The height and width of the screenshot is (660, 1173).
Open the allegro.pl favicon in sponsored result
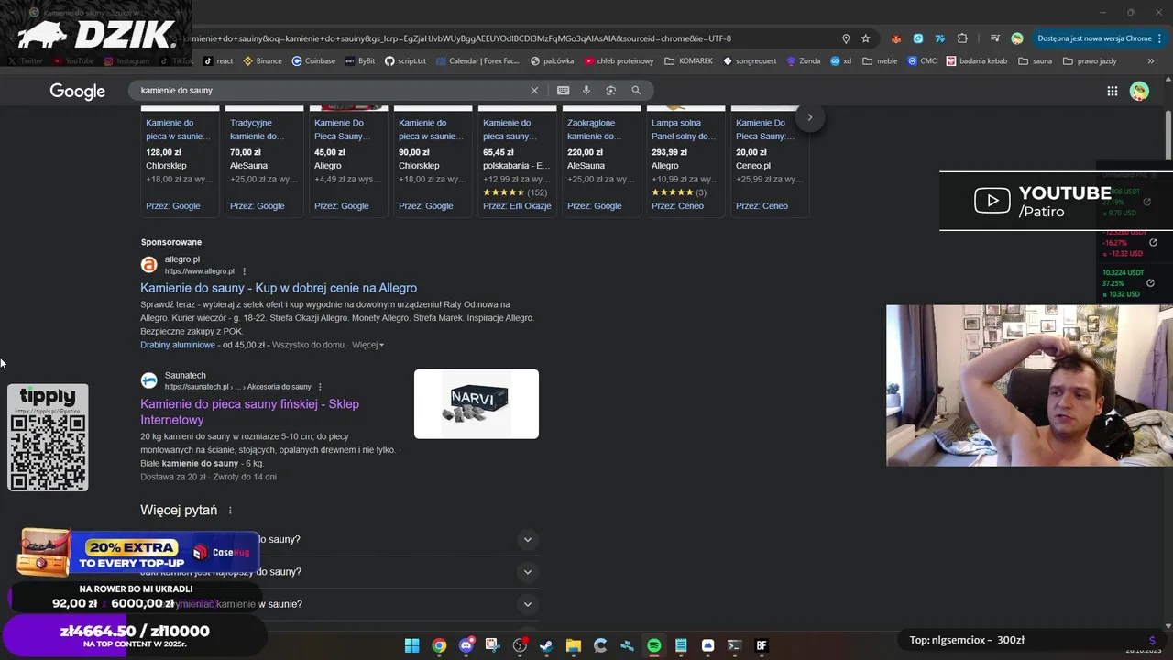coord(148,265)
